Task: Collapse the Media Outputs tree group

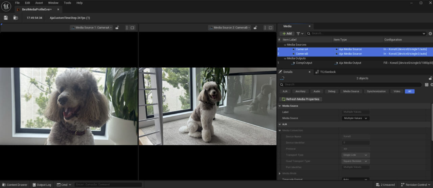Action: tap(285, 58)
